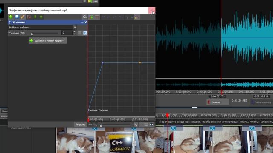The width and height of the screenshot is (273, 153).
Task: Decrease Усиление value with down stepper
Action: coord(74,34)
